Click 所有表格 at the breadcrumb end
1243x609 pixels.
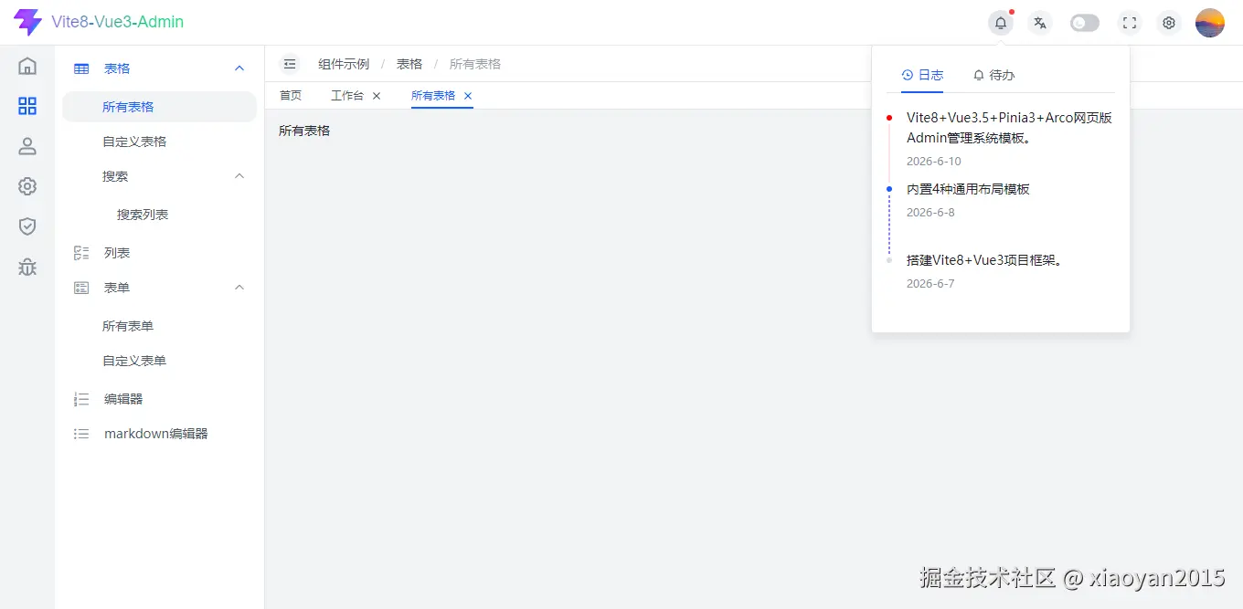(475, 64)
